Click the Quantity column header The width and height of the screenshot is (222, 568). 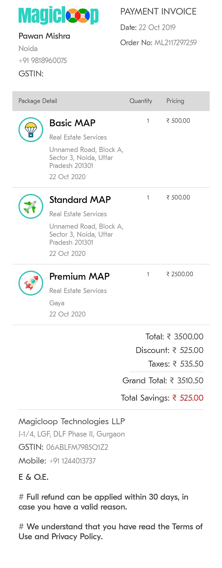coord(141,101)
